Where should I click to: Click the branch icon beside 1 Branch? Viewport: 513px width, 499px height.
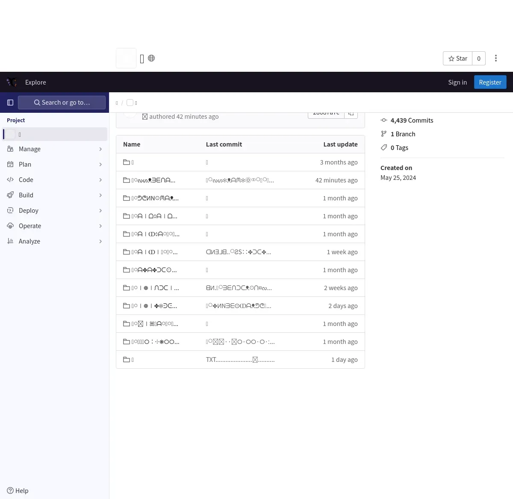point(384,134)
